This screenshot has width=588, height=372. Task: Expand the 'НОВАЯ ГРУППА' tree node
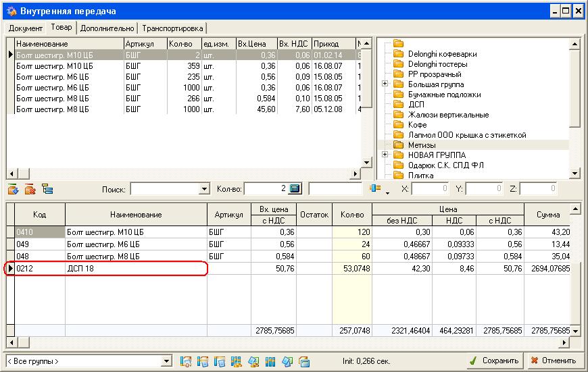[x=385, y=155]
